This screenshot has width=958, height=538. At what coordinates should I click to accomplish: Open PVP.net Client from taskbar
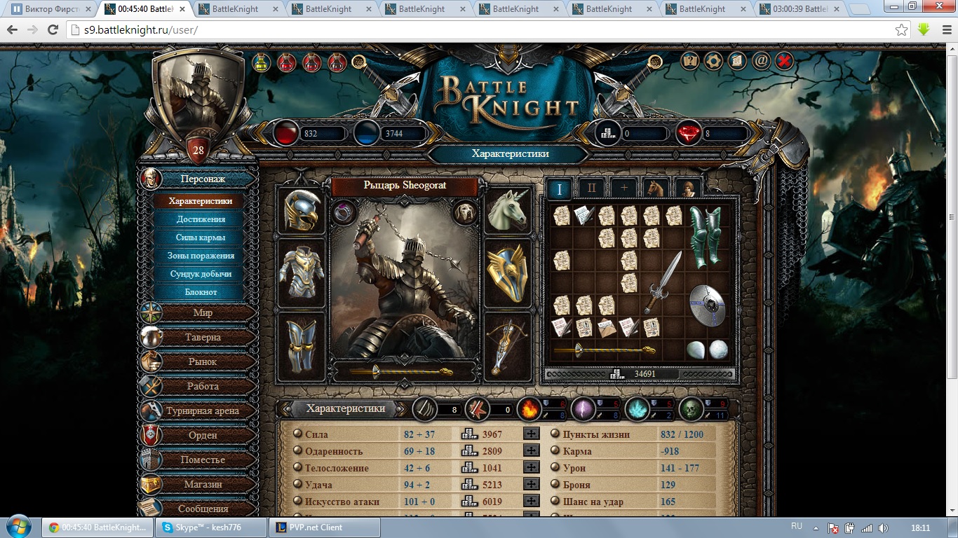[325, 527]
